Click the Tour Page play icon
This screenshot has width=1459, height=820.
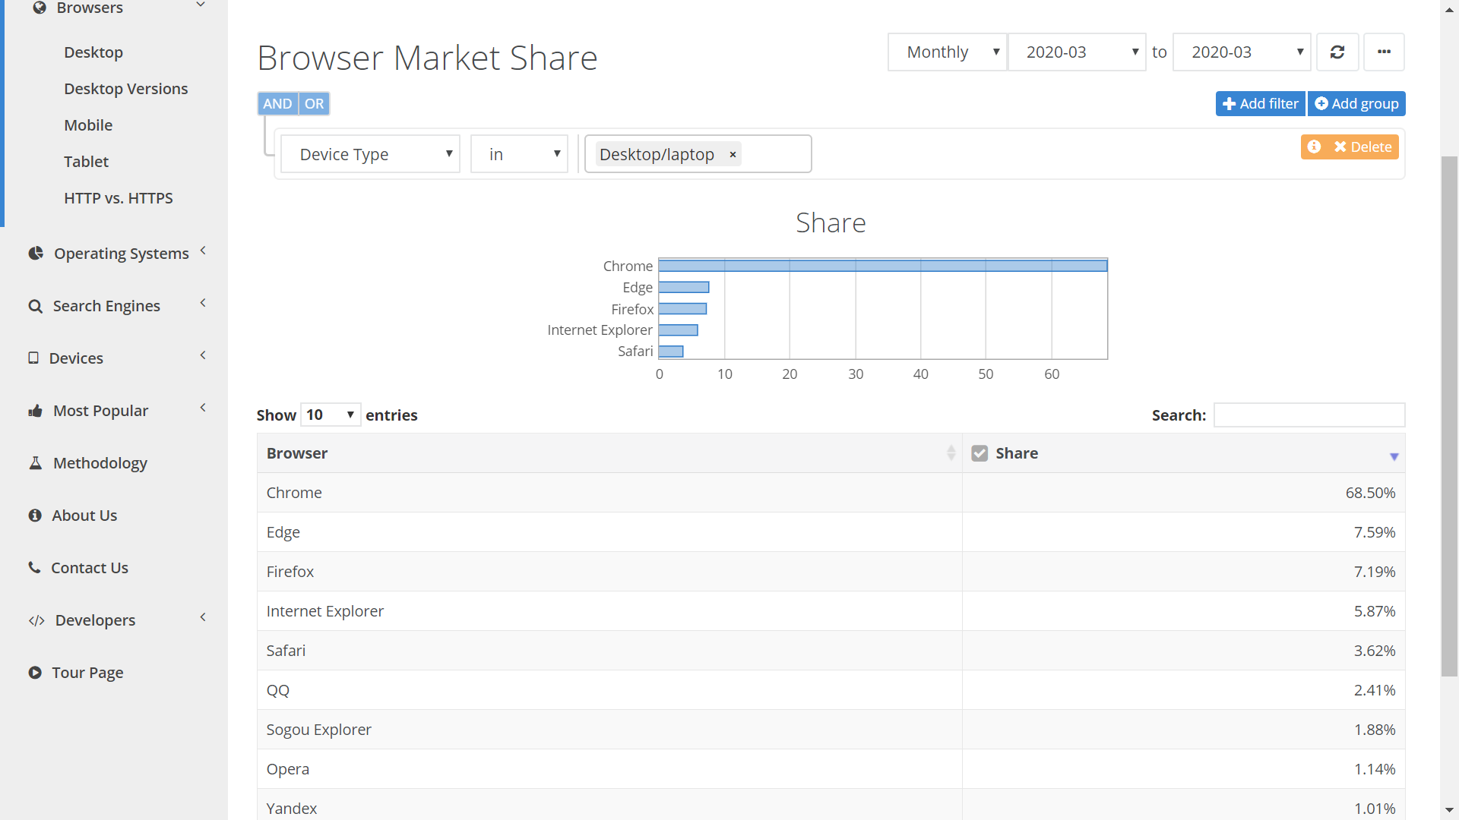coord(35,672)
